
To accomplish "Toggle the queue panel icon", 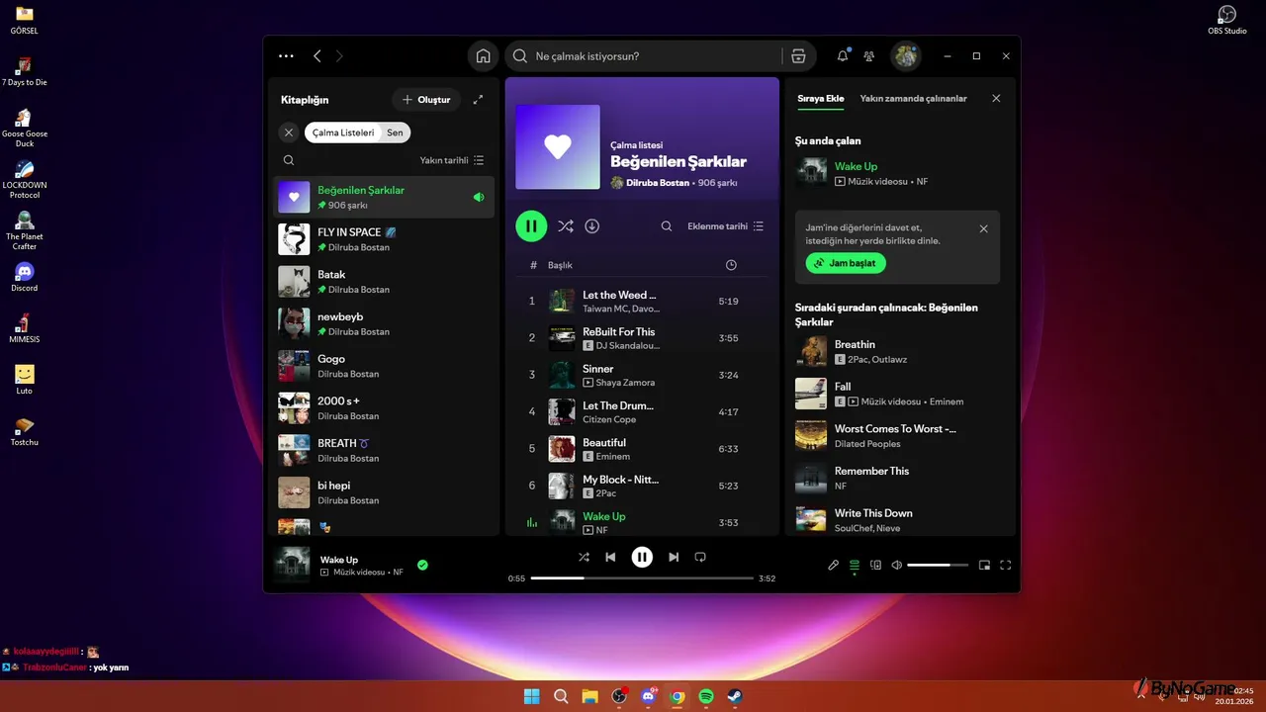I will pos(855,566).
